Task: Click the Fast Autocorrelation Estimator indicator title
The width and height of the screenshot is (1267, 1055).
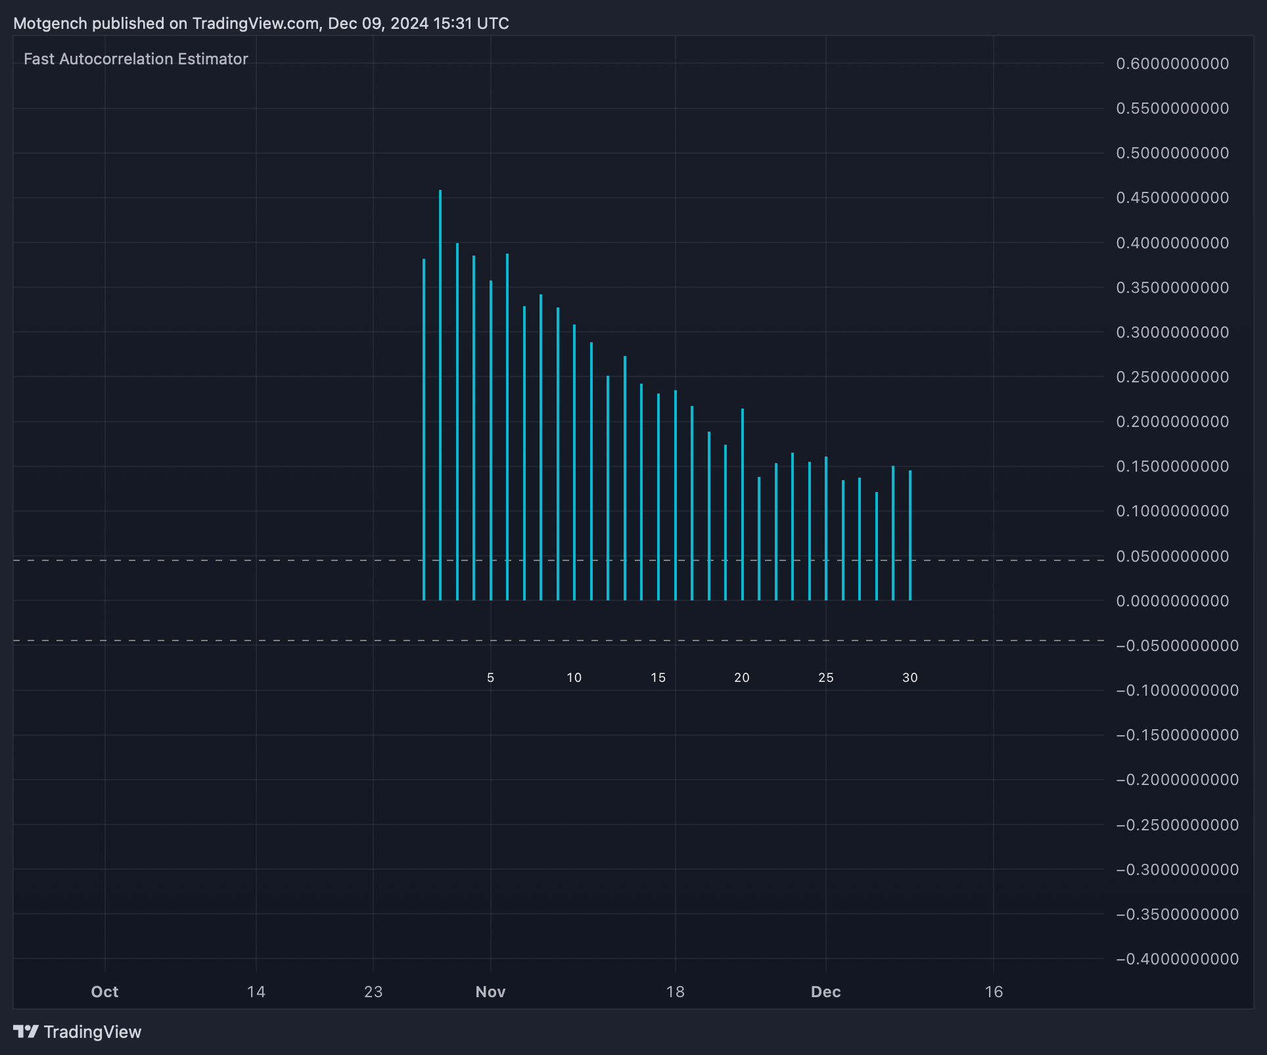Action: (136, 59)
